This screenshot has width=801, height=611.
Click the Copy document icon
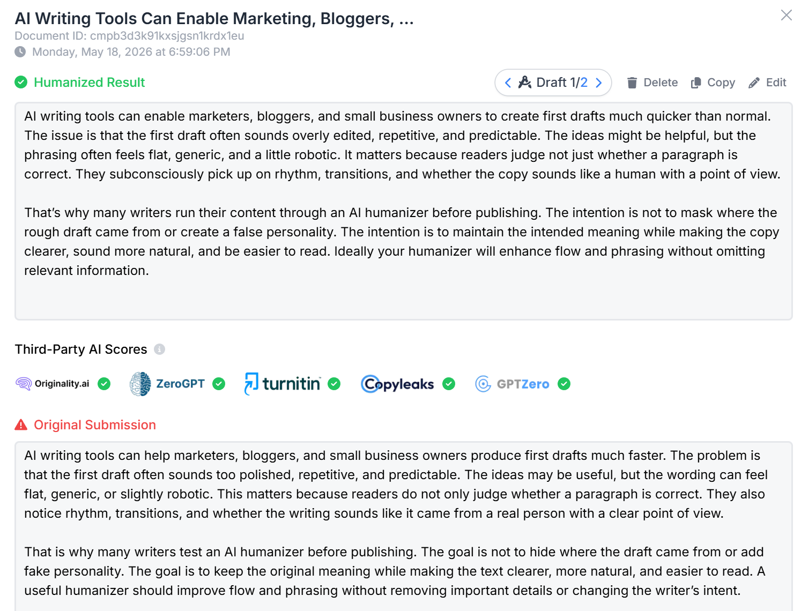(696, 83)
